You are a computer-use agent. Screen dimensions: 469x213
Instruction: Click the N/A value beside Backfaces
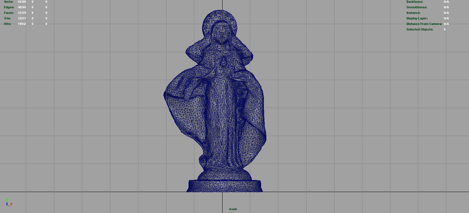(446, 2)
